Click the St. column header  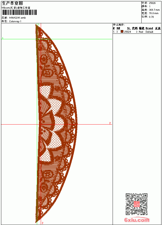coord(129,28)
